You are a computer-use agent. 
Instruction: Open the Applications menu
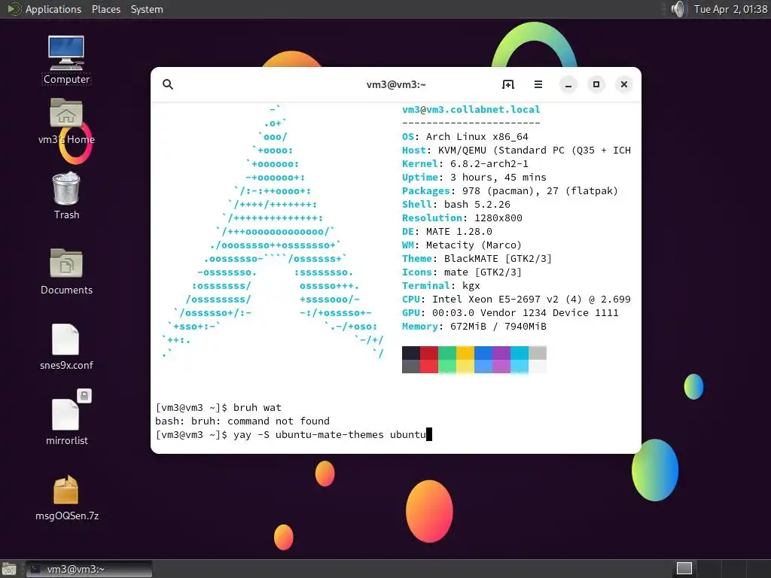53,9
